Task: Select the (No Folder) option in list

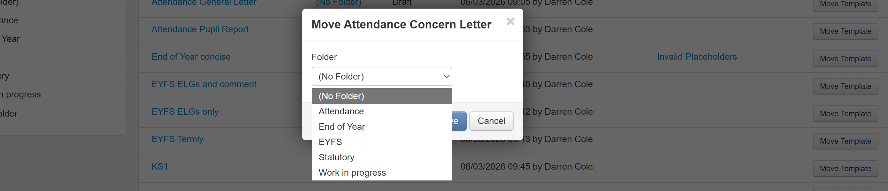Action: coord(382,96)
